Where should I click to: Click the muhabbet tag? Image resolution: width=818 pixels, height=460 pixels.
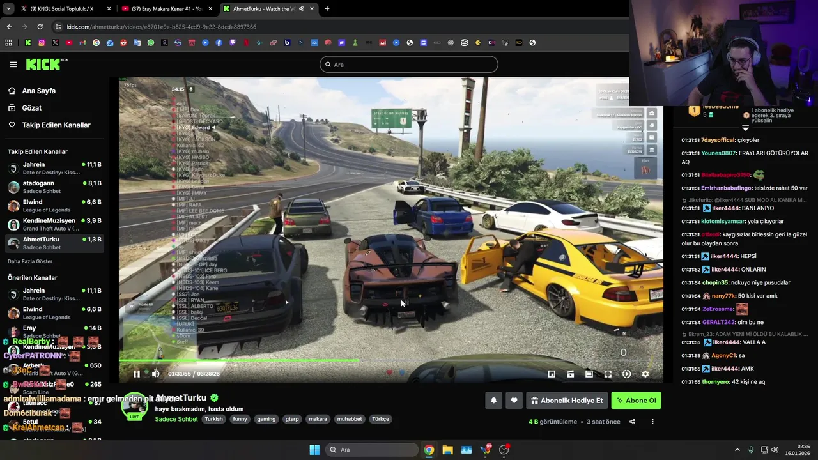(x=350, y=419)
